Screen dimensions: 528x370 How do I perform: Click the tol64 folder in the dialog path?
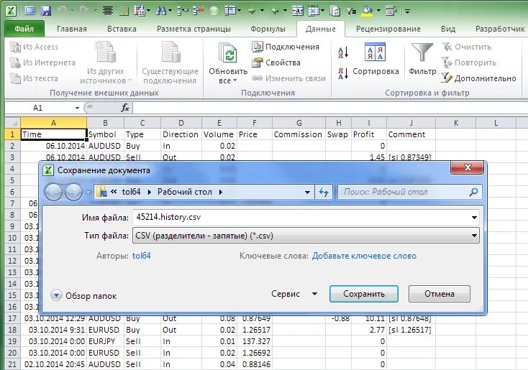[131, 192]
